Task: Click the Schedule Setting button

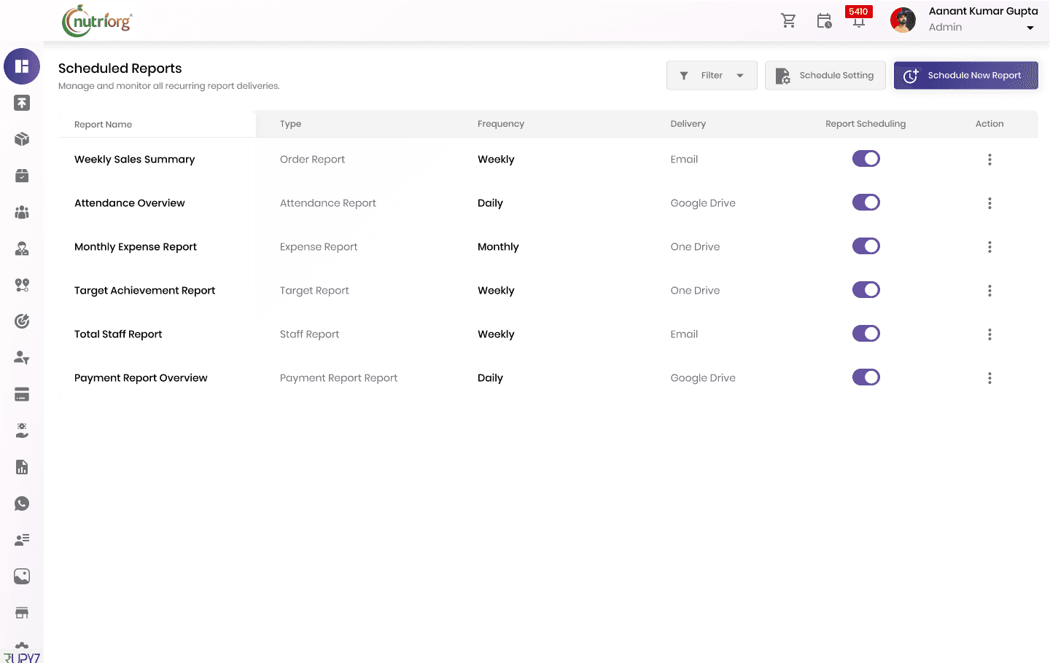Action: coord(825,75)
